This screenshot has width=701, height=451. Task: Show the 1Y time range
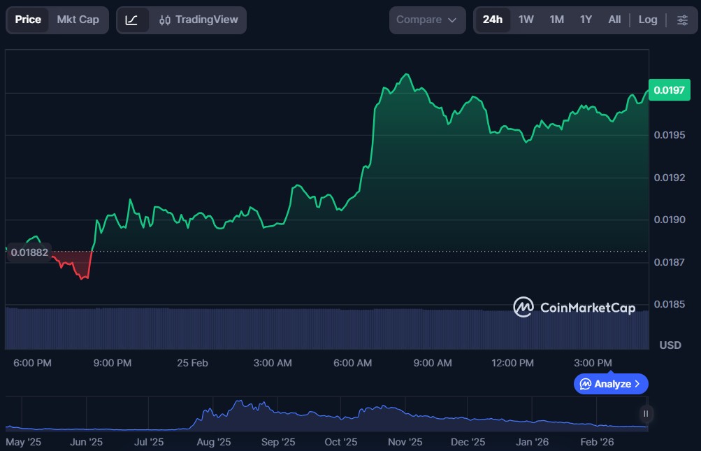(586, 20)
